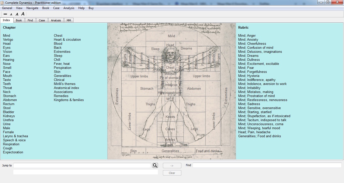344x183 pixels.
Task: Open the Throat chapter
Action: point(8,88)
